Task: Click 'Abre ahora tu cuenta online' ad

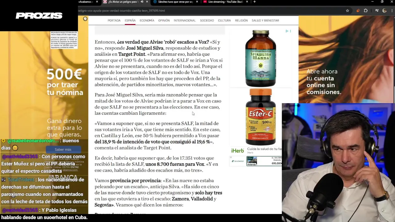Action: coord(324,82)
